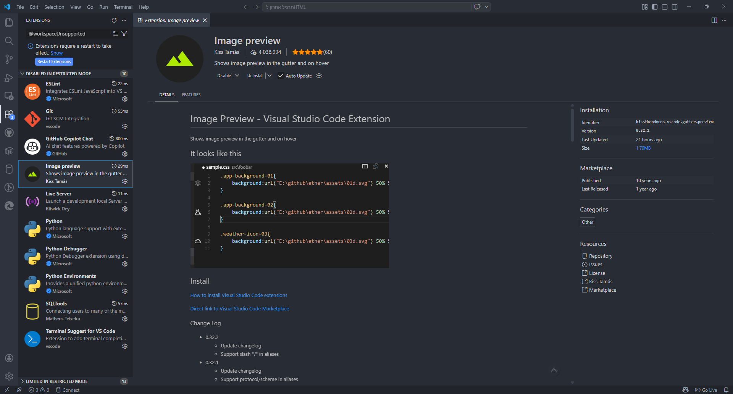Open Source Control view
This screenshot has width=733, height=394.
coord(9,59)
